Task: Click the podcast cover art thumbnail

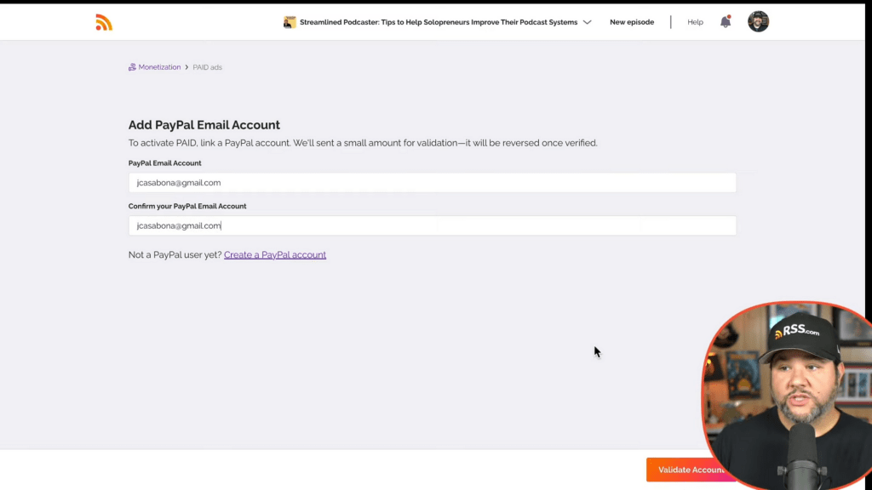Action: click(x=290, y=22)
